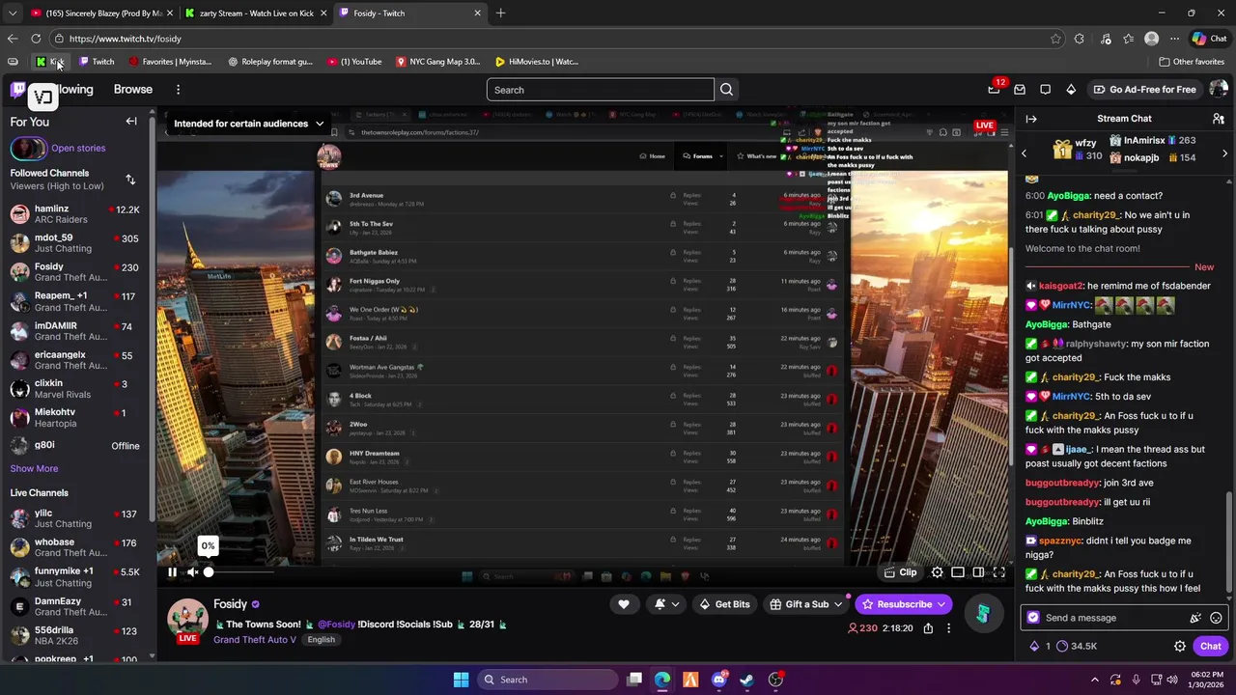
Task: Open the channel points 34.5K balance
Action: pos(1077,647)
